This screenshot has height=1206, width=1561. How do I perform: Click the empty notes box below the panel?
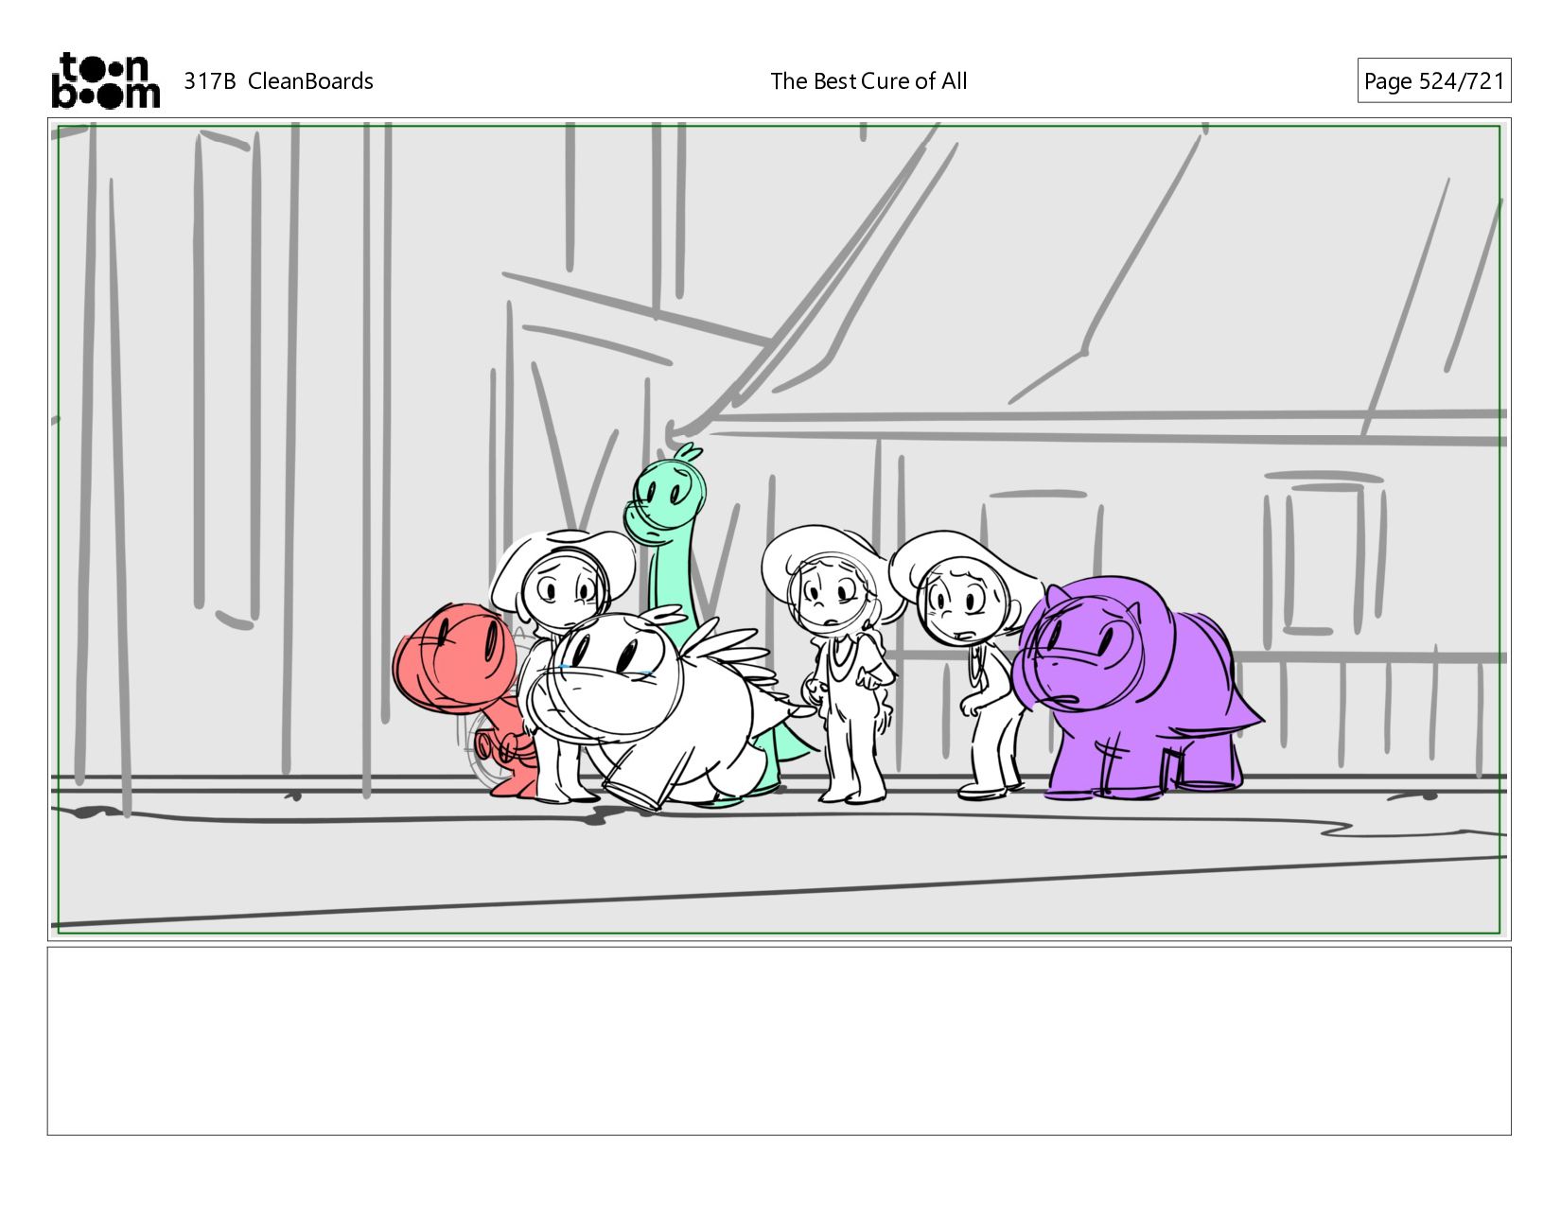click(780, 1041)
